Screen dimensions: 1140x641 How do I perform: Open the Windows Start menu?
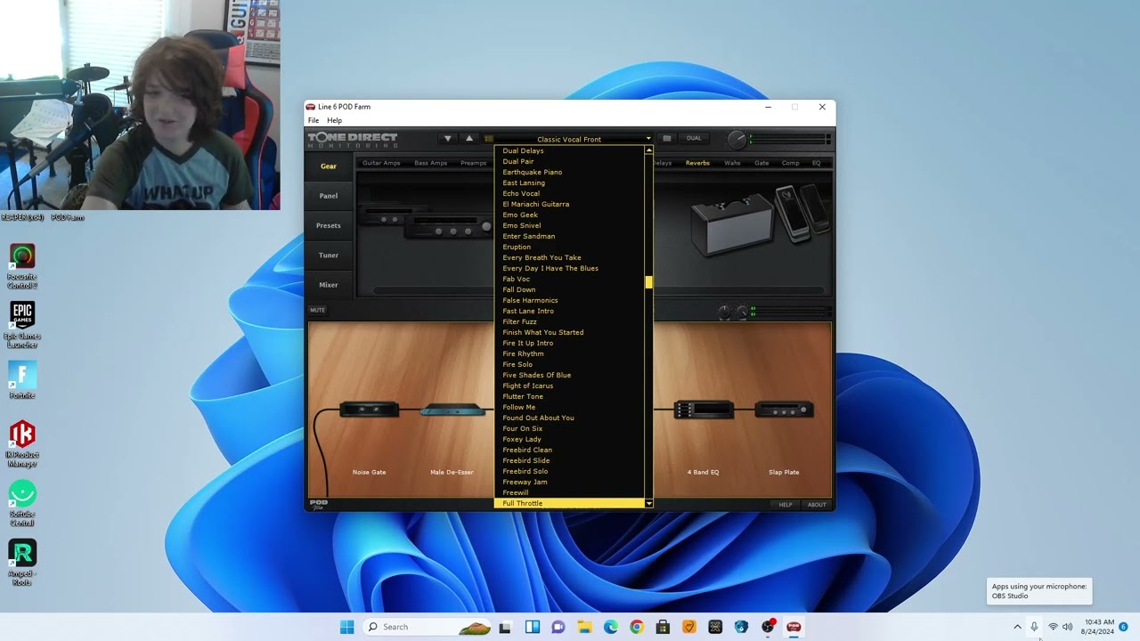click(x=346, y=627)
